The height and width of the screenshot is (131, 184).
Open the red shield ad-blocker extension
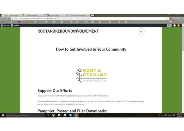click(x=171, y=19)
